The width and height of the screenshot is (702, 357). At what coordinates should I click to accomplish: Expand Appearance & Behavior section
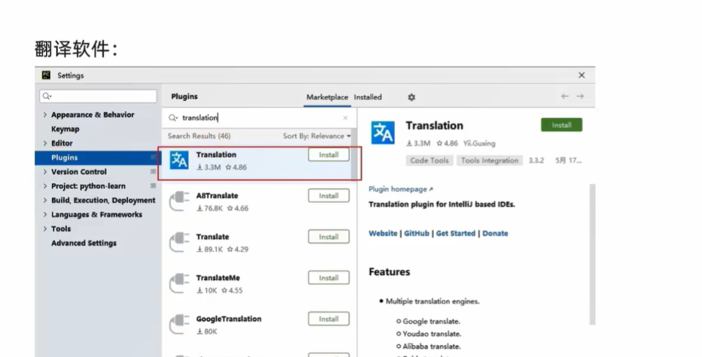coord(45,115)
